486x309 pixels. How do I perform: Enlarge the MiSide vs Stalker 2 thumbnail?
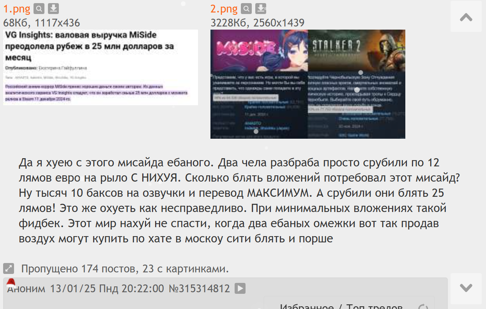point(308,84)
